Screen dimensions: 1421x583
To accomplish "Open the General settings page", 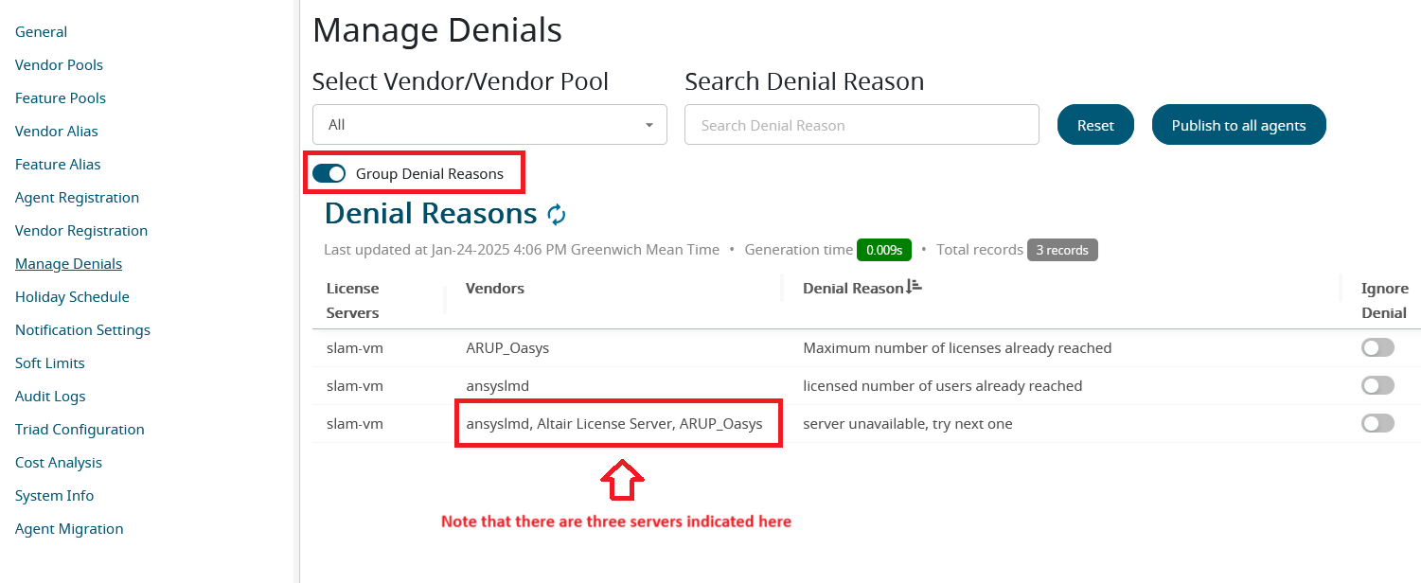I will pos(41,32).
